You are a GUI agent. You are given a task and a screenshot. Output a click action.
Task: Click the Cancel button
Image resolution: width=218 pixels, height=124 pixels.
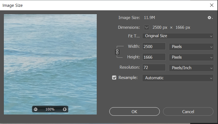(188, 112)
